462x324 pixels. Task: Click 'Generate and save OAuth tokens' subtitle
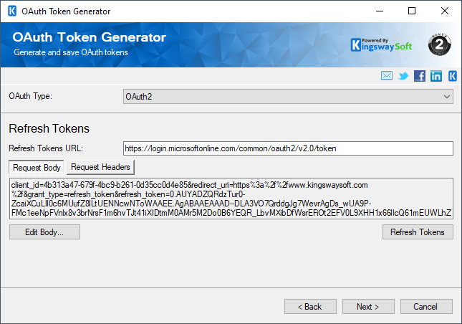[x=71, y=52]
